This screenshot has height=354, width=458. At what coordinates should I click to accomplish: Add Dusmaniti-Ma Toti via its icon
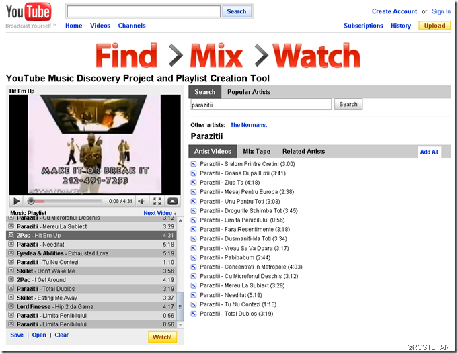pos(194,238)
